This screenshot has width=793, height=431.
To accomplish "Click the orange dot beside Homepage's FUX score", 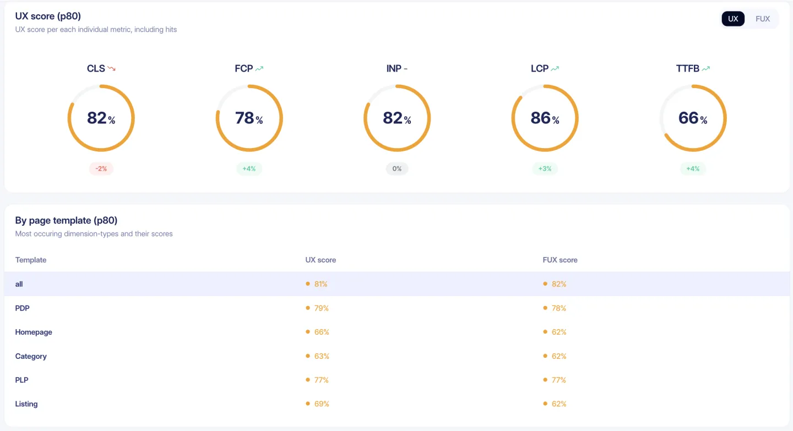I will [x=544, y=332].
